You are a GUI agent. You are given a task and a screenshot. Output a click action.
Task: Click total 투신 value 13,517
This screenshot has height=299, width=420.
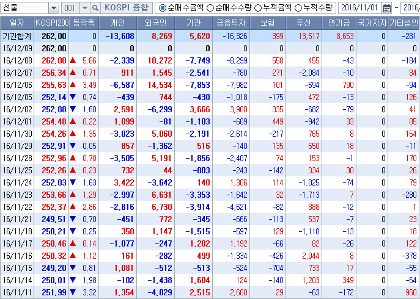tap(309, 36)
